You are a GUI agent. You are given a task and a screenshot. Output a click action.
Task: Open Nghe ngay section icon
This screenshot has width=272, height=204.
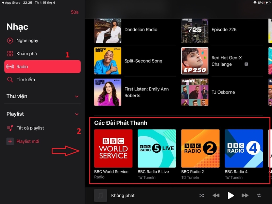pos(10,40)
